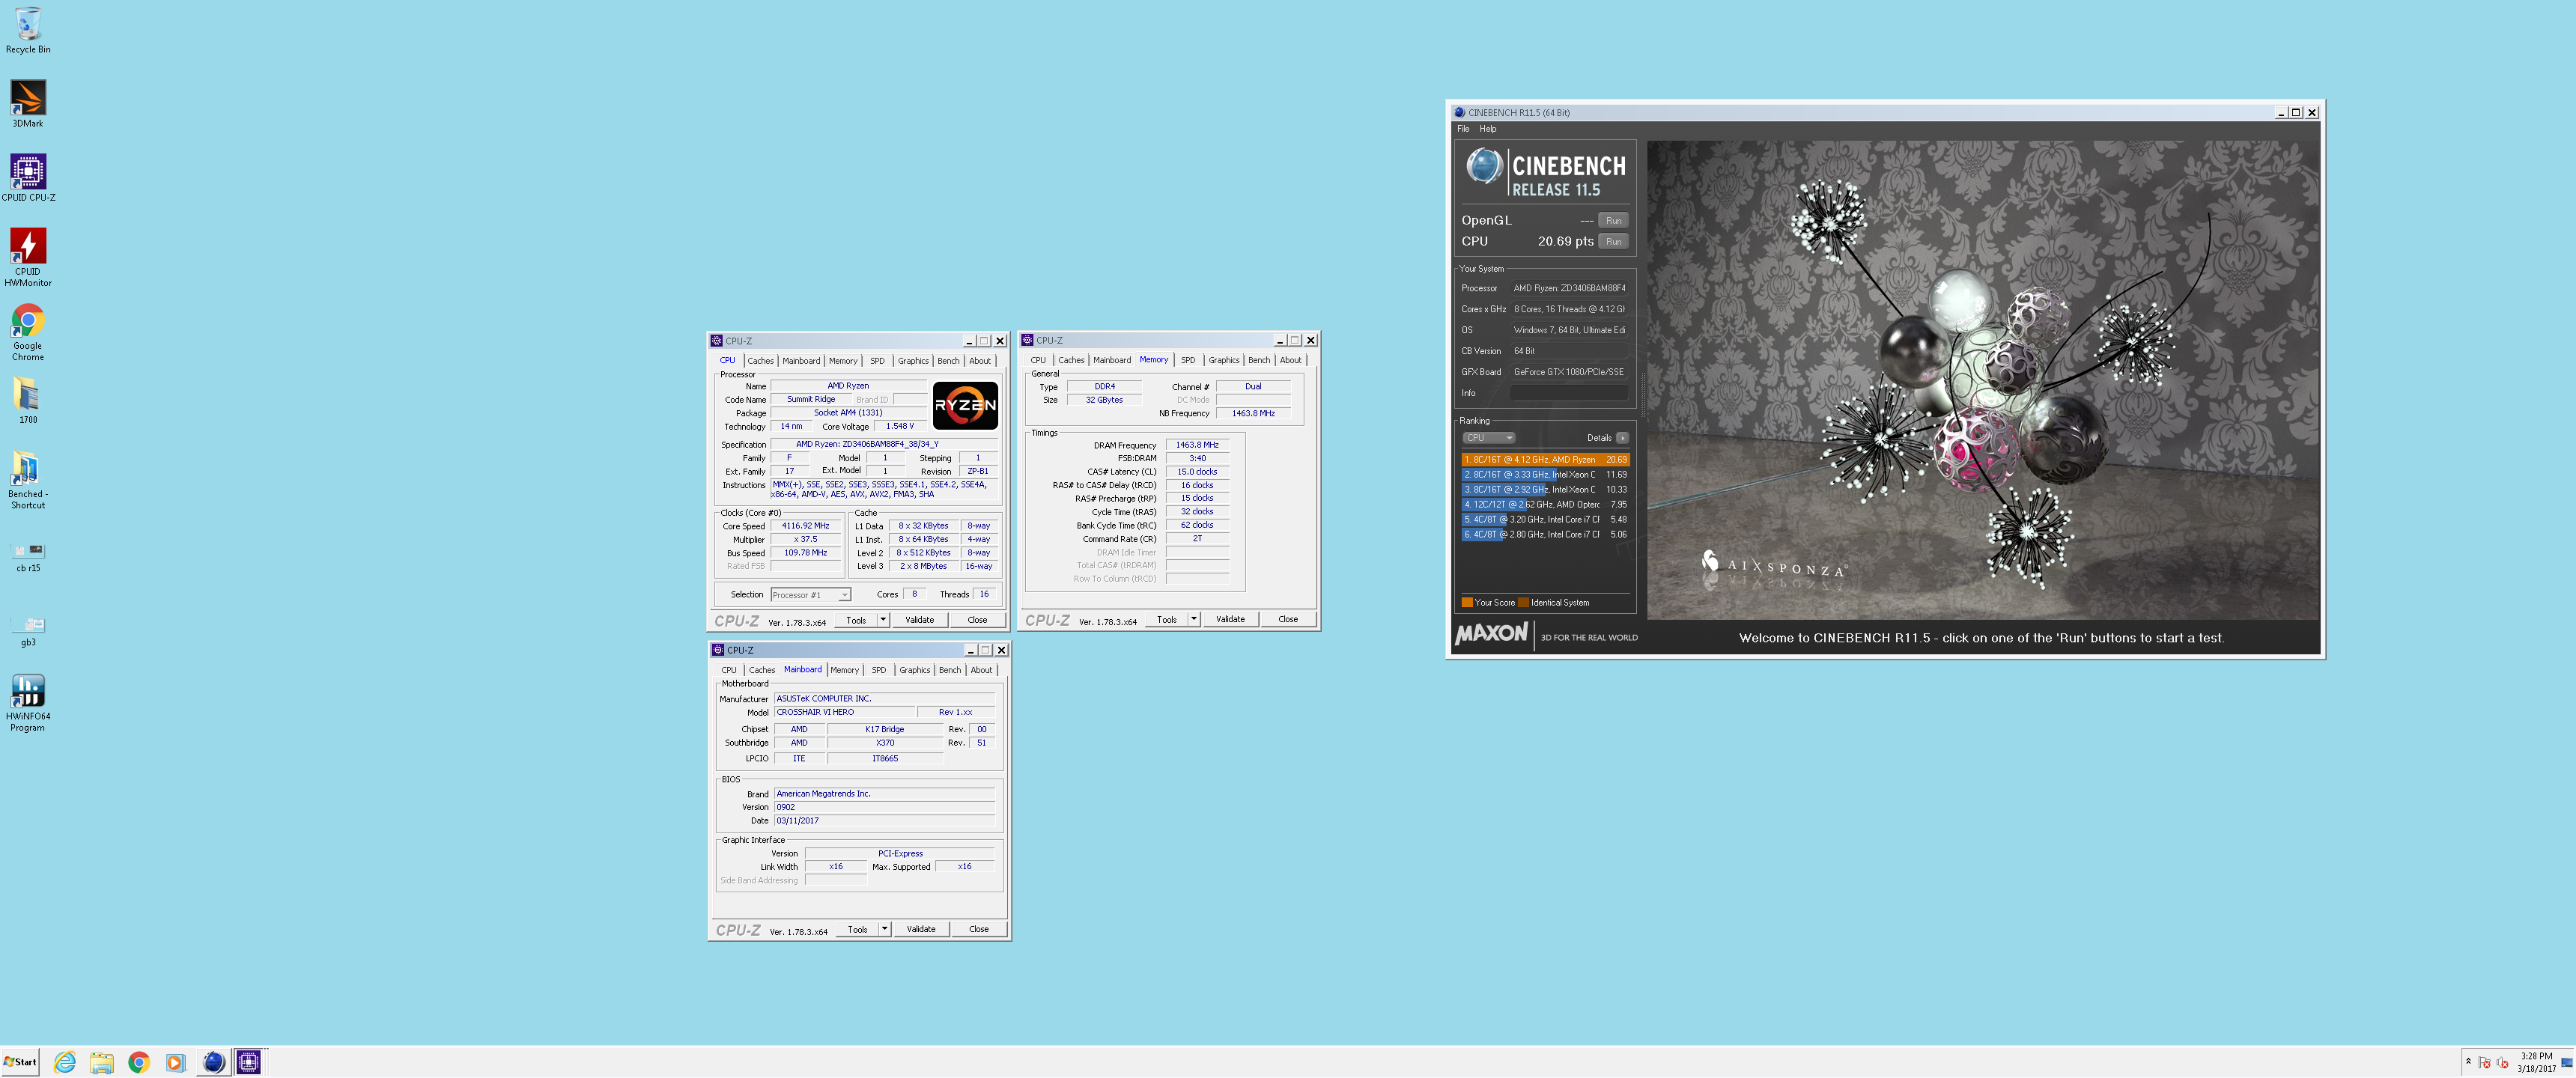This screenshot has height=1078, width=2576.
Task: Click Validate in the Memory window
Action: tap(1231, 619)
